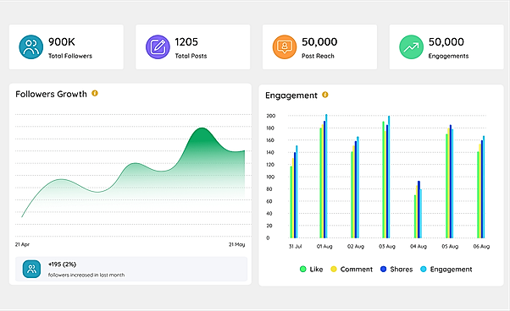
Task: Click the peak of the followers growth curve
Action: (202, 128)
